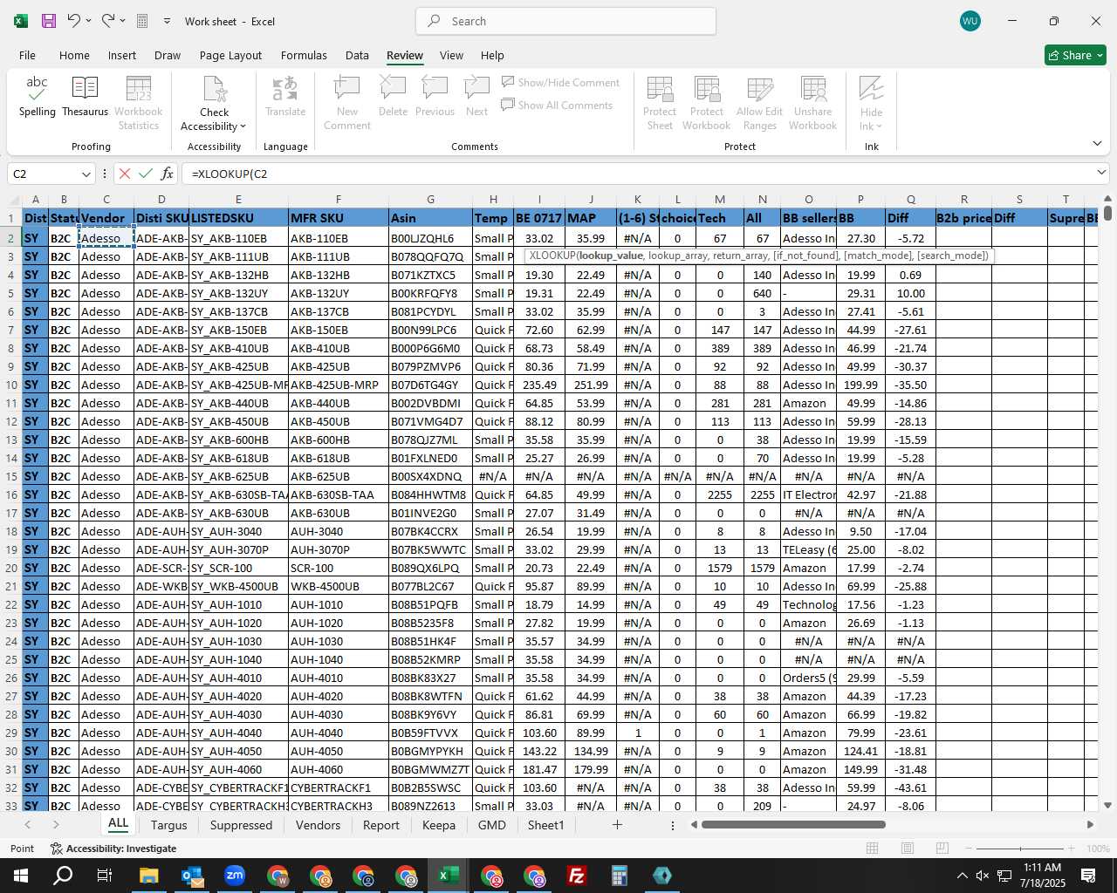Image resolution: width=1117 pixels, height=893 pixels.
Task: Click the Check Accessibility icon
Action: pyautogui.click(x=215, y=89)
